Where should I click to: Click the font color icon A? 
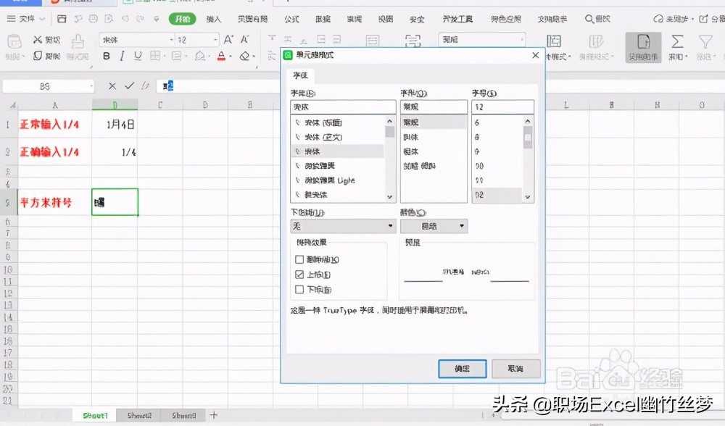(220, 57)
